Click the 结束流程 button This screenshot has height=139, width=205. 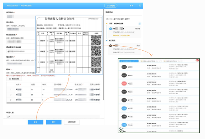[x=72, y=122]
